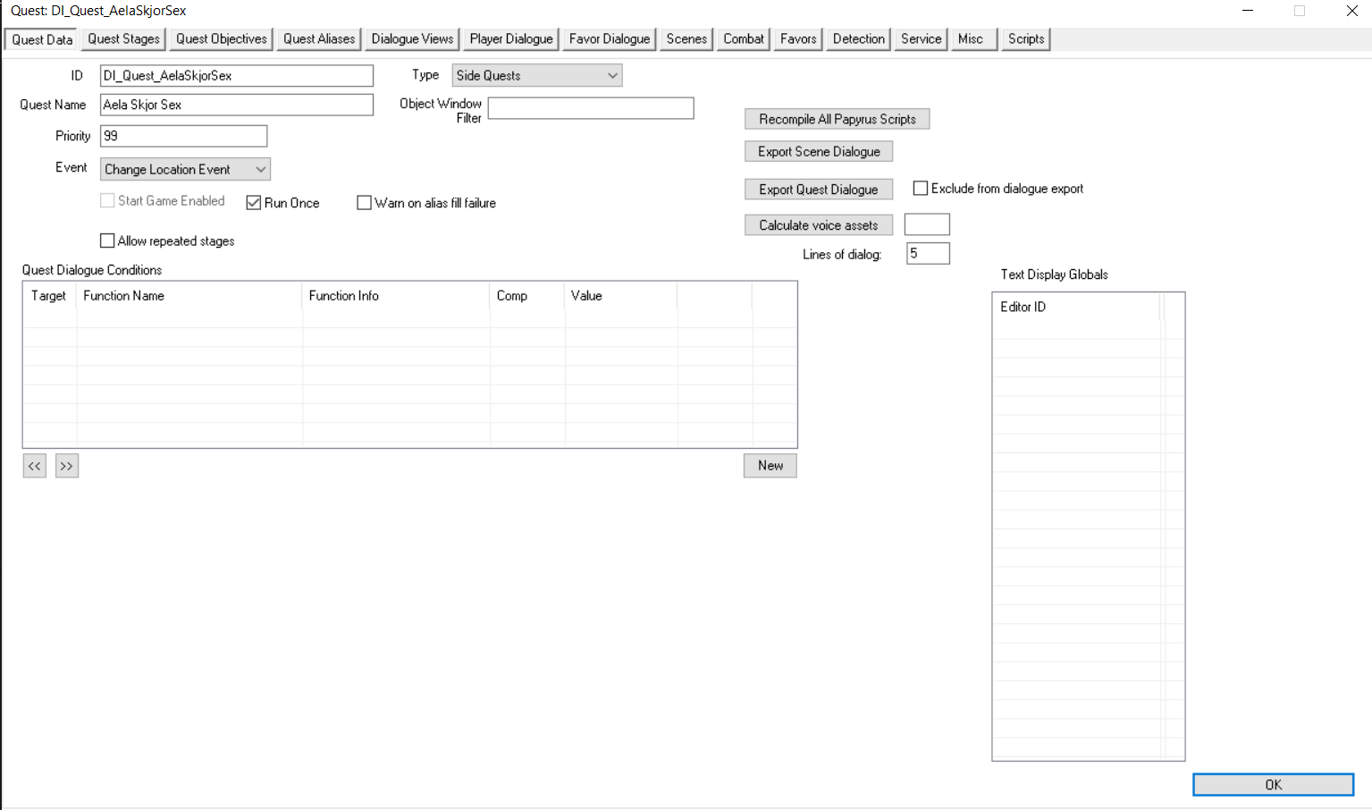The height and width of the screenshot is (810, 1372).
Task: Click the Object Window Filter field
Action: (x=591, y=108)
